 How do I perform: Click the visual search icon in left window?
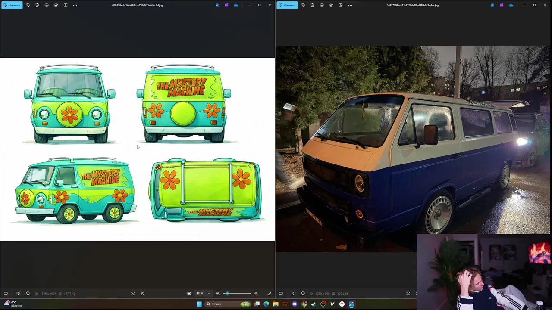[x=142, y=294]
